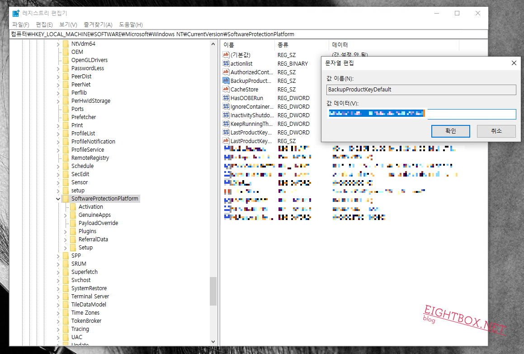This screenshot has width=524, height=354.
Task: Select the KeepRunningTh... DWORD icon
Action: [x=226, y=124]
